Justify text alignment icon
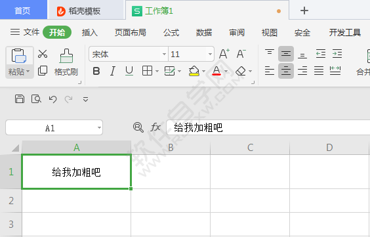The width and height of the screenshot is (370, 237). (x=319, y=71)
